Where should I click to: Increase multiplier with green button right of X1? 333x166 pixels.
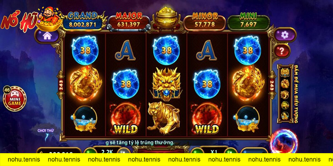click(x=231, y=151)
